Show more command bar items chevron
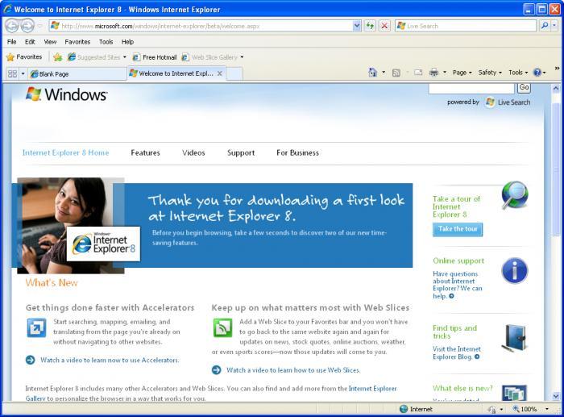Image resolution: width=564 pixels, height=417 pixels. click(558, 68)
